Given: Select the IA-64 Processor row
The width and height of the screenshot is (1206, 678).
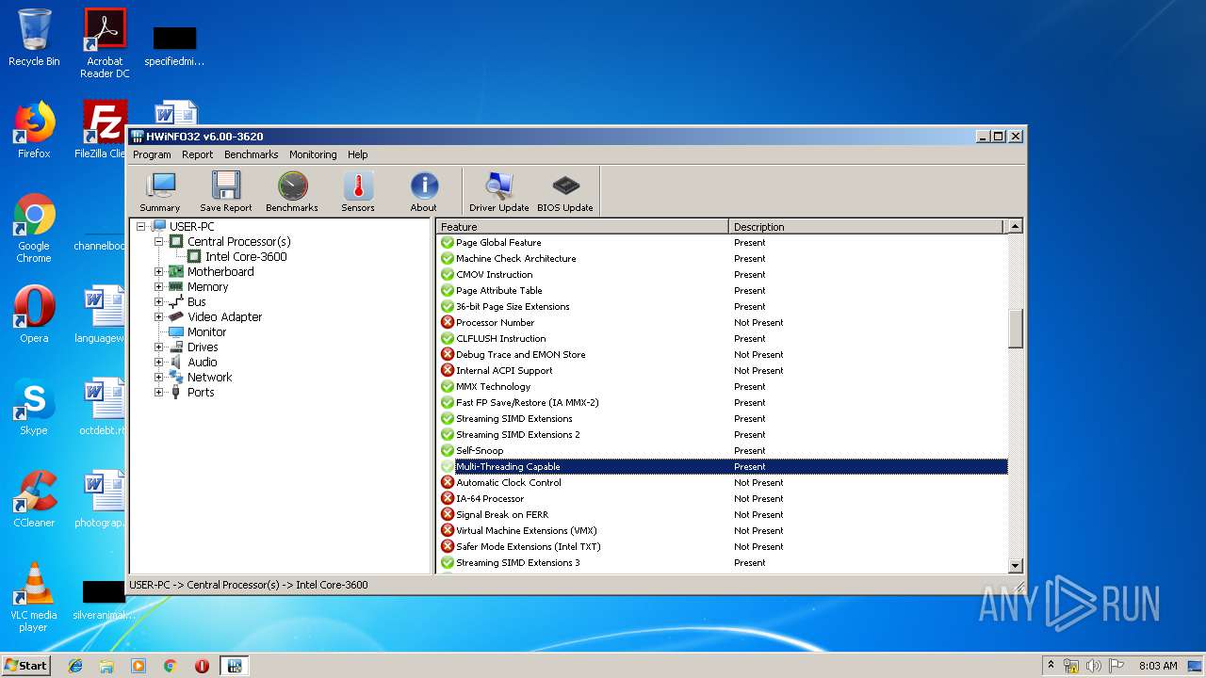Looking at the screenshot, I should click(723, 498).
